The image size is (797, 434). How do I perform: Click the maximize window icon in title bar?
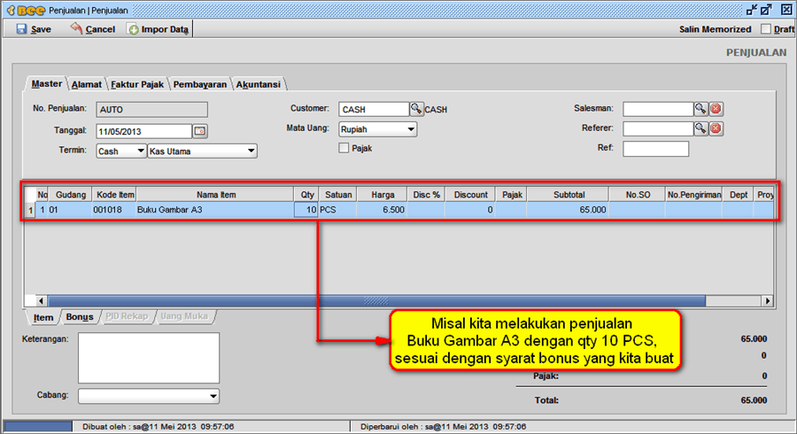click(x=767, y=10)
